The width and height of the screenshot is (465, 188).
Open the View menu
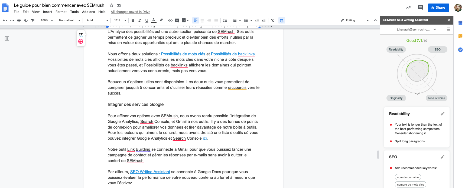coord(36,12)
